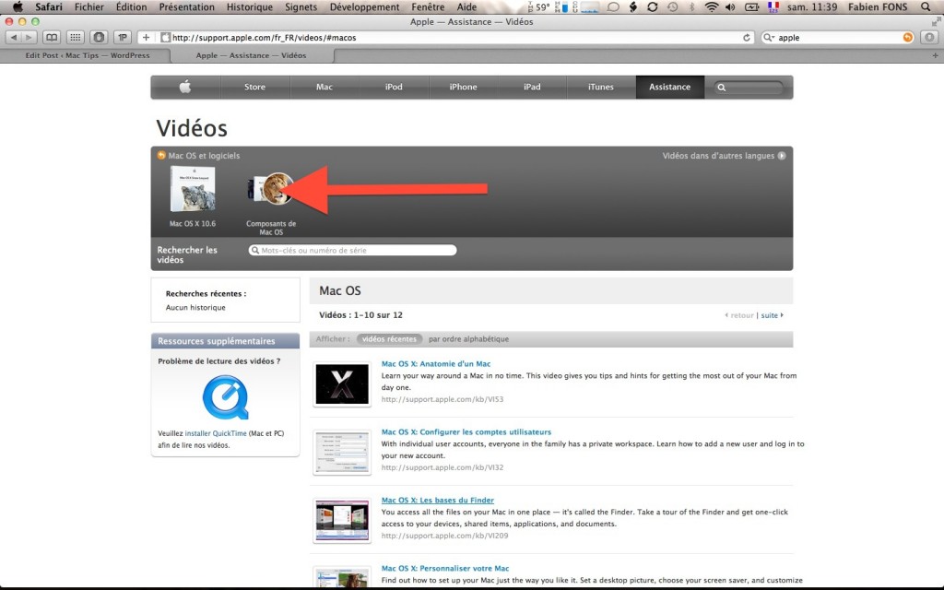Click the Apple logo in site navigation
The width and height of the screenshot is (944, 590).
pyautogui.click(x=185, y=87)
